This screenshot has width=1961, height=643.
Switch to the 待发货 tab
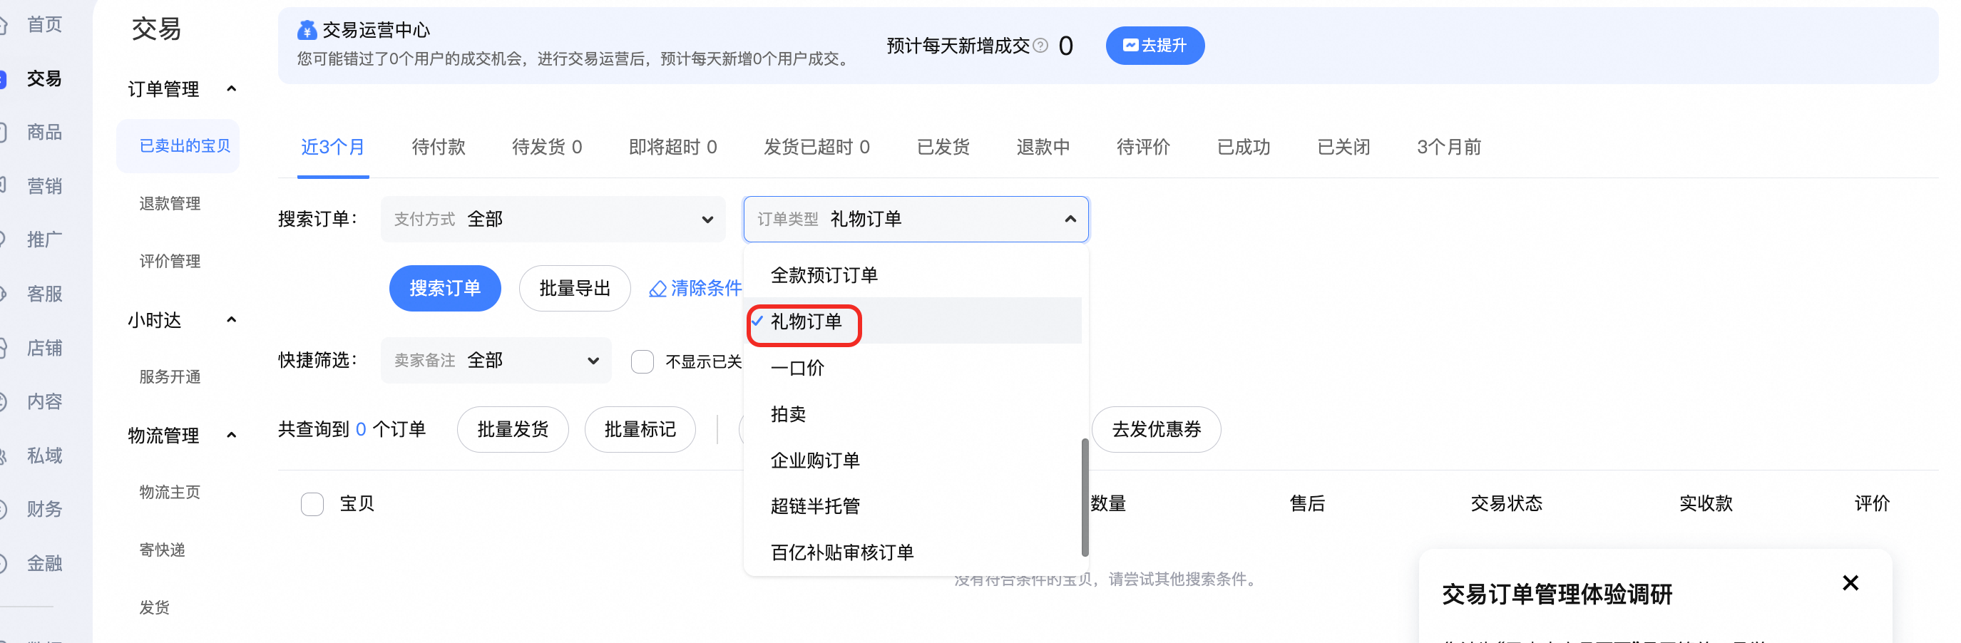pos(546,147)
